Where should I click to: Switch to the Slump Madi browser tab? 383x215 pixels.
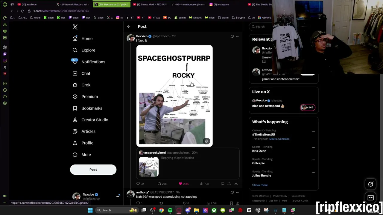coord(150,4)
